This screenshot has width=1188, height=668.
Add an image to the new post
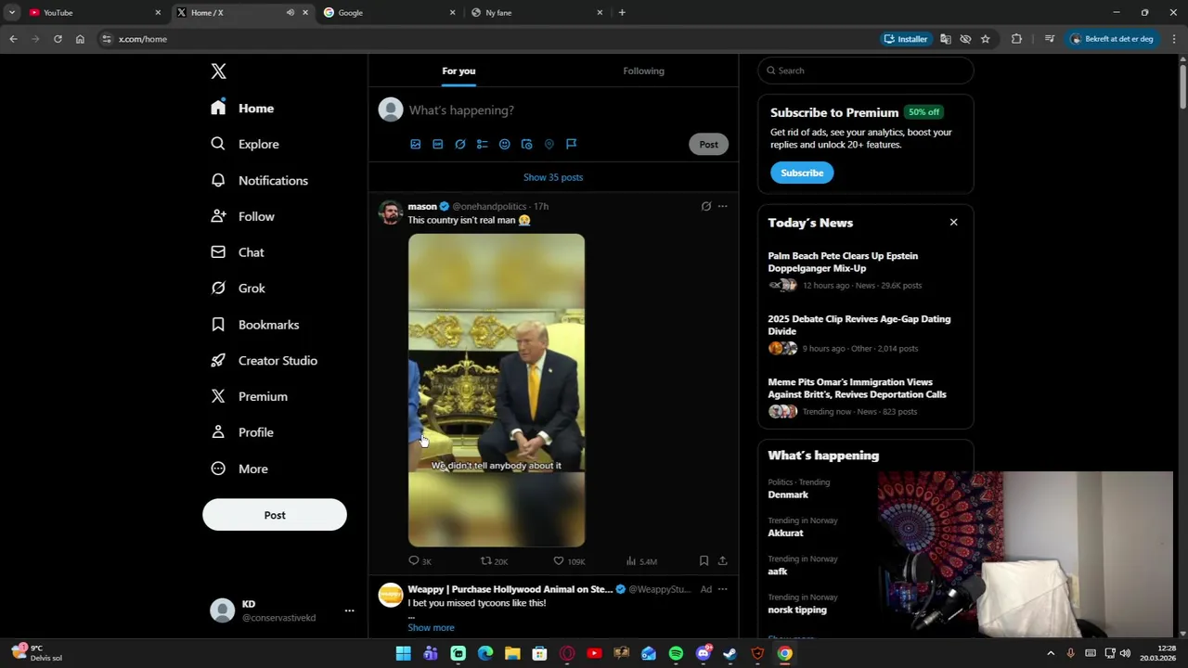coord(416,144)
